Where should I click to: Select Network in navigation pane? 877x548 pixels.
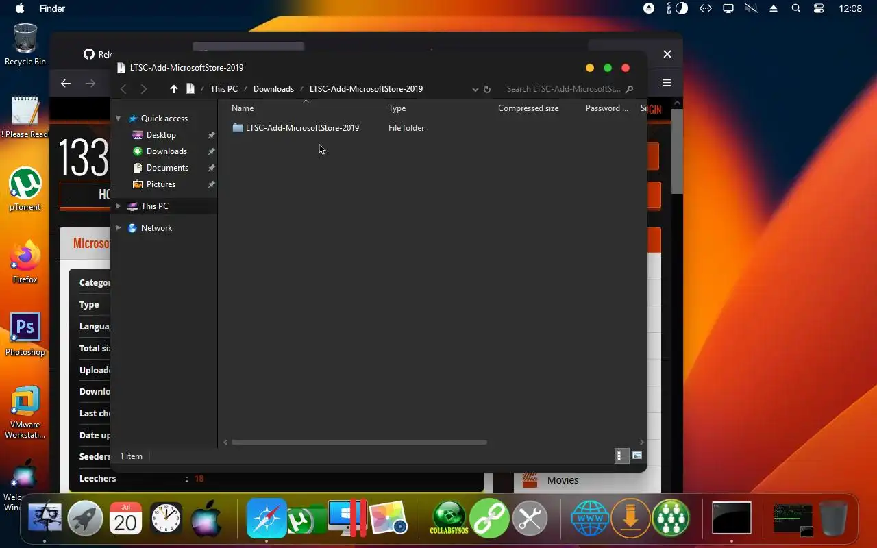[x=156, y=228]
